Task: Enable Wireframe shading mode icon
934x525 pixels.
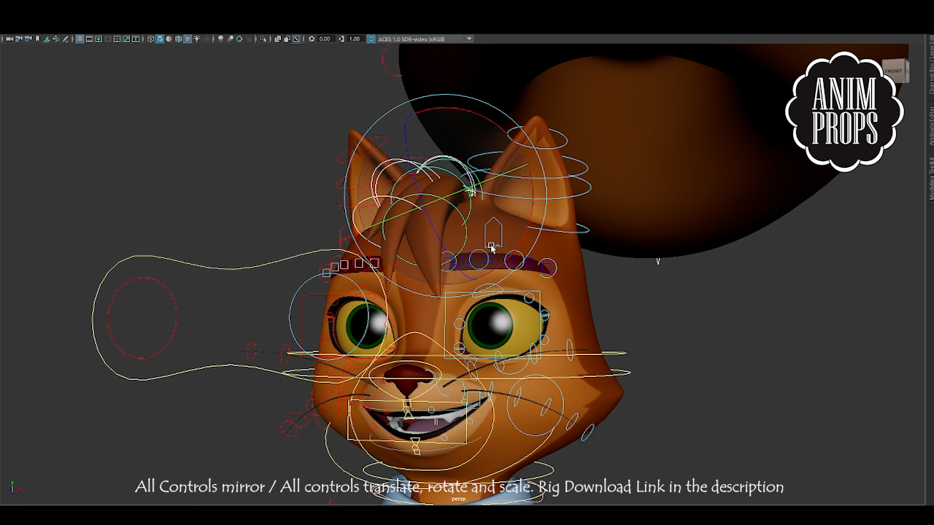Action: pyautogui.click(x=151, y=39)
